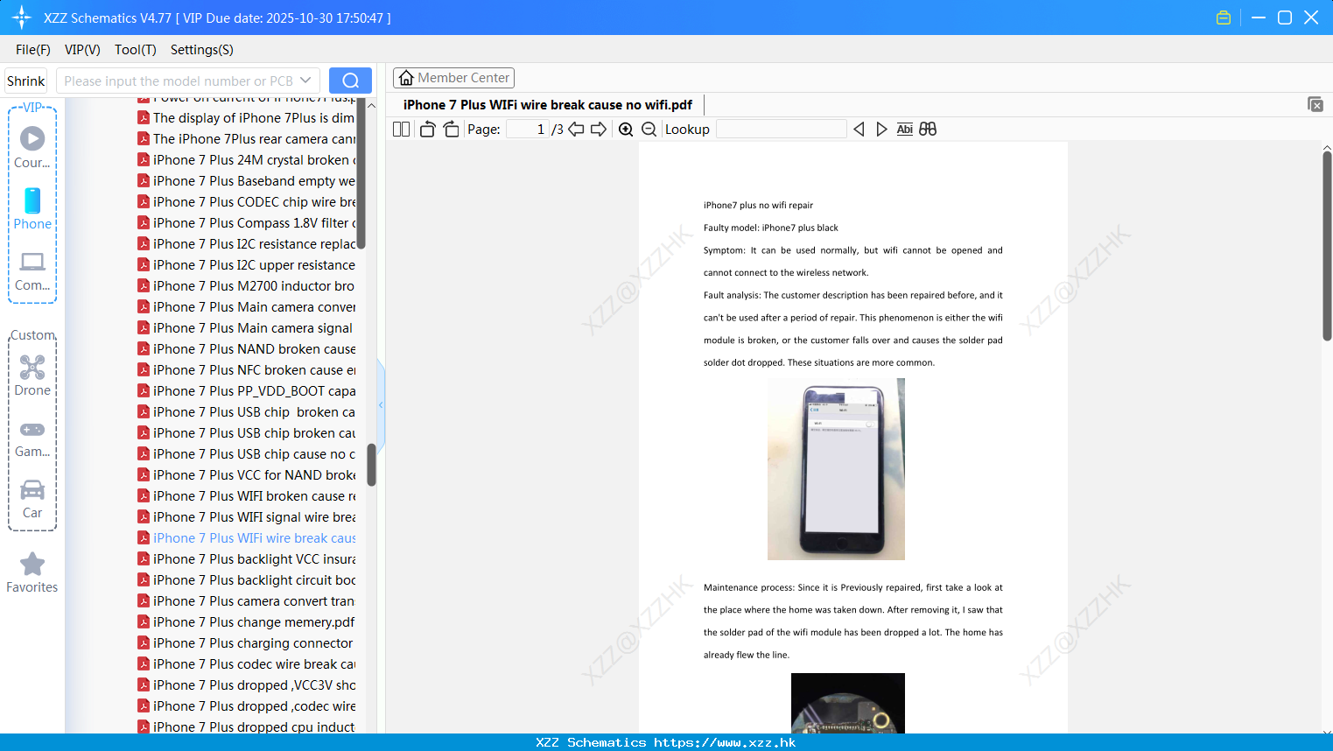
Task: Toggle the two-page view layout icon
Action: point(401,130)
